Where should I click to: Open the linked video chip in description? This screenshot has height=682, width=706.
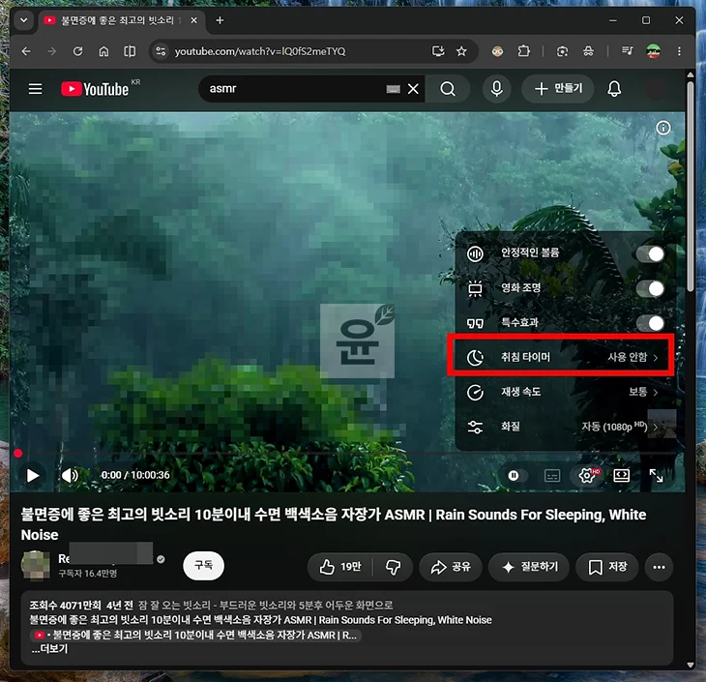click(195, 636)
